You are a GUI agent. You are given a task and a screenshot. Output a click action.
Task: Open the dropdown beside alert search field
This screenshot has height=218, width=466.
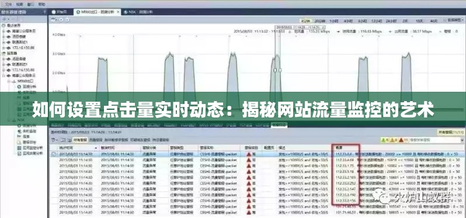pyautogui.click(x=462, y=140)
